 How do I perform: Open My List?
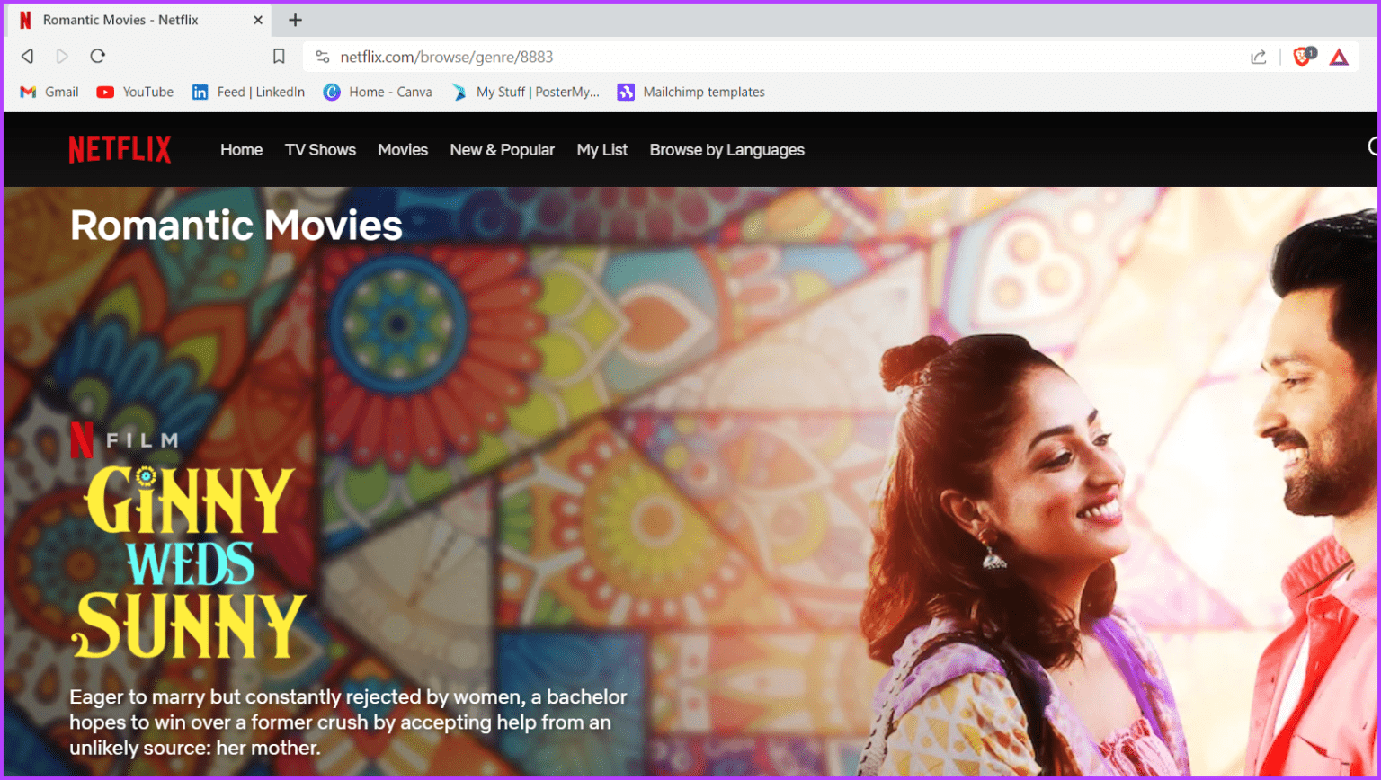coord(601,150)
